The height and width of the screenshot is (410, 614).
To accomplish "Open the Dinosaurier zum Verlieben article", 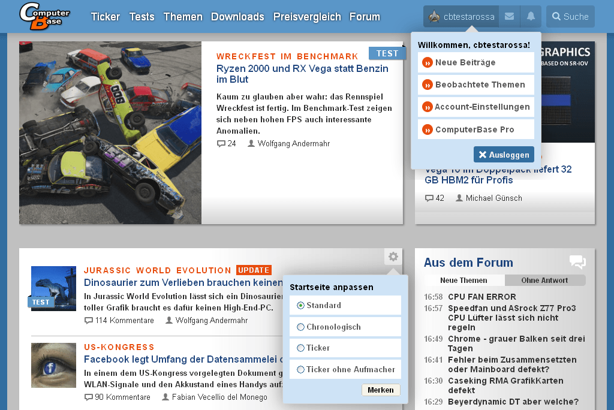I will [183, 283].
